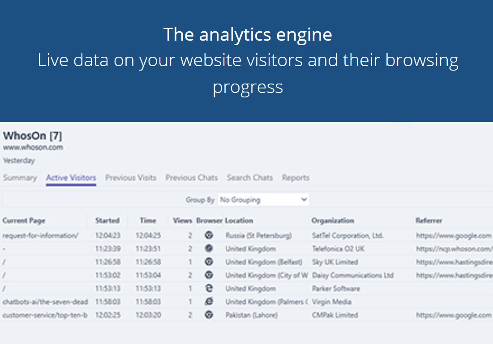Sort by the Started column header
493x344 pixels.
(107, 221)
